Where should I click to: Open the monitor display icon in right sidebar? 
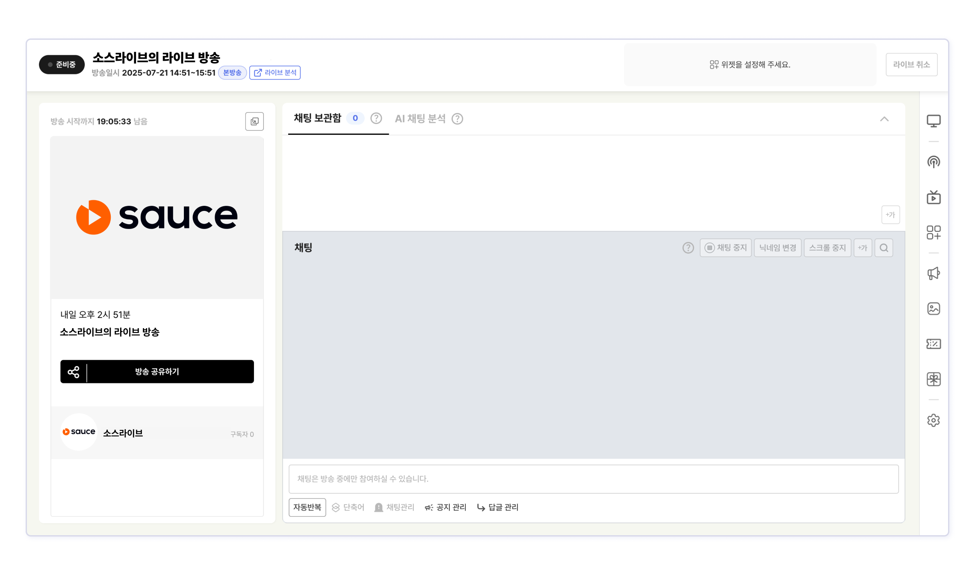pos(934,121)
